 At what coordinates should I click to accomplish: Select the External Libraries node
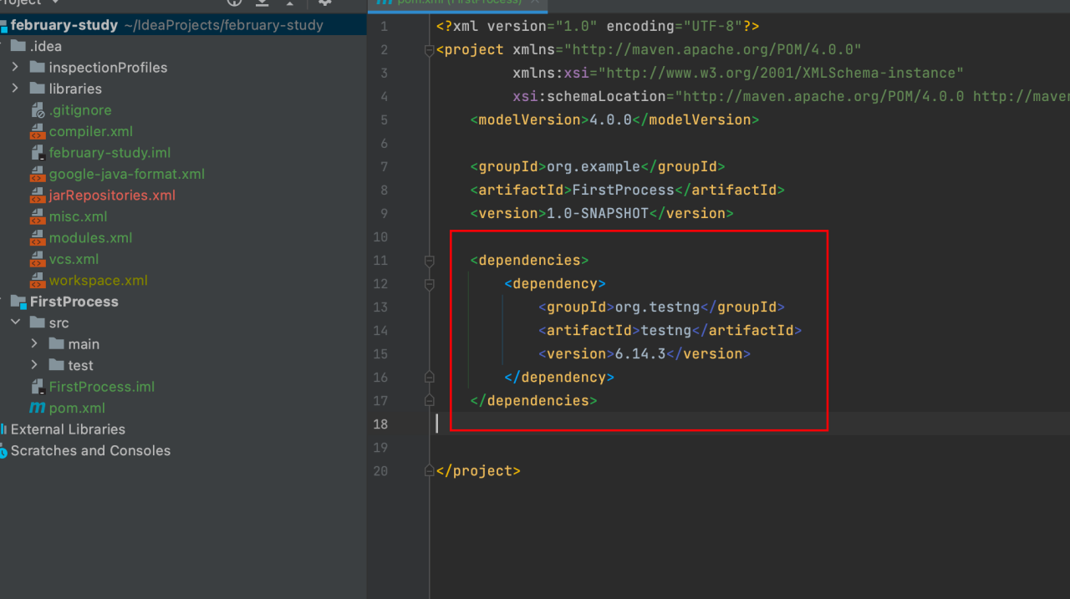[68, 429]
